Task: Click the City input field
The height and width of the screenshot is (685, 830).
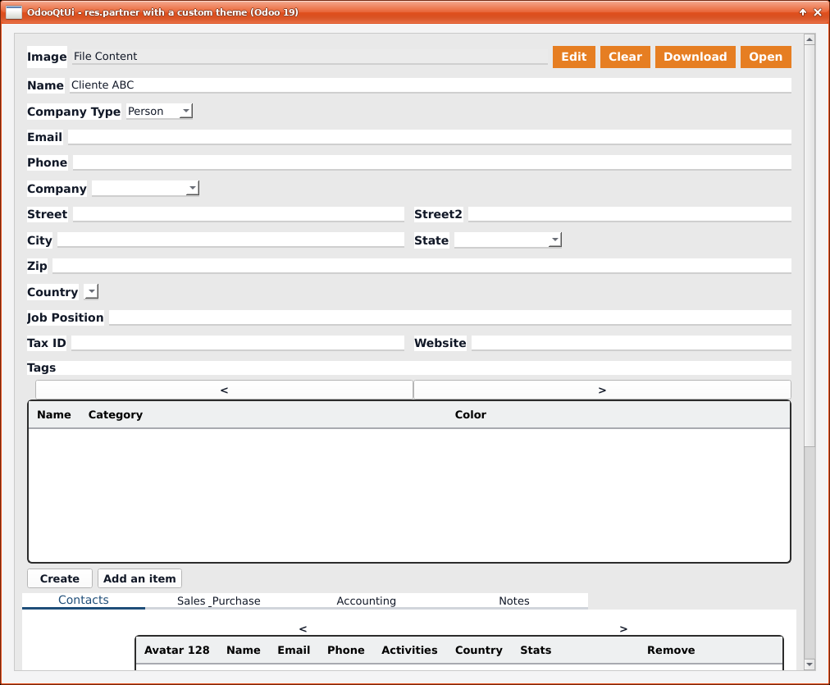Action: [230, 240]
